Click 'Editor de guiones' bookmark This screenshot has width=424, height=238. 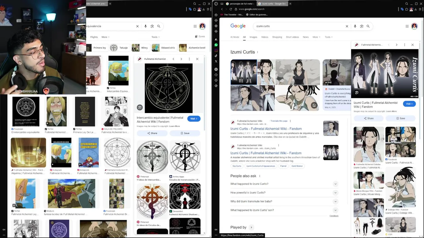point(256,15)
